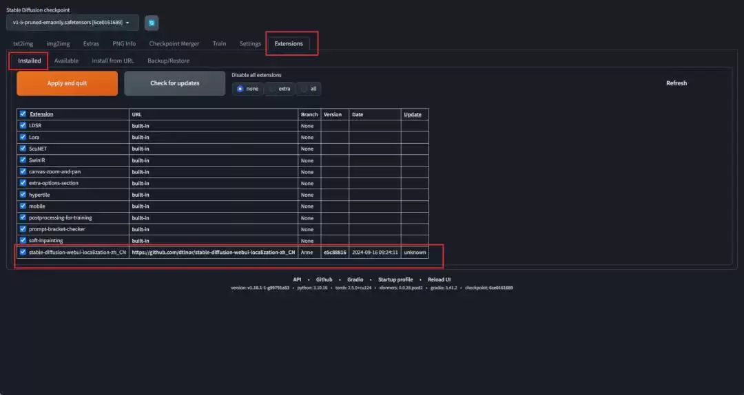
Task: Switch to the txt2img tab
Action: coord(23,43)
